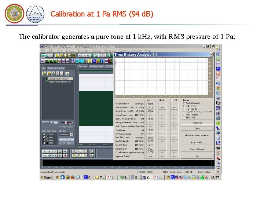264x198 pixels.
Task: Open the View menu
Action: pos(59,50)
